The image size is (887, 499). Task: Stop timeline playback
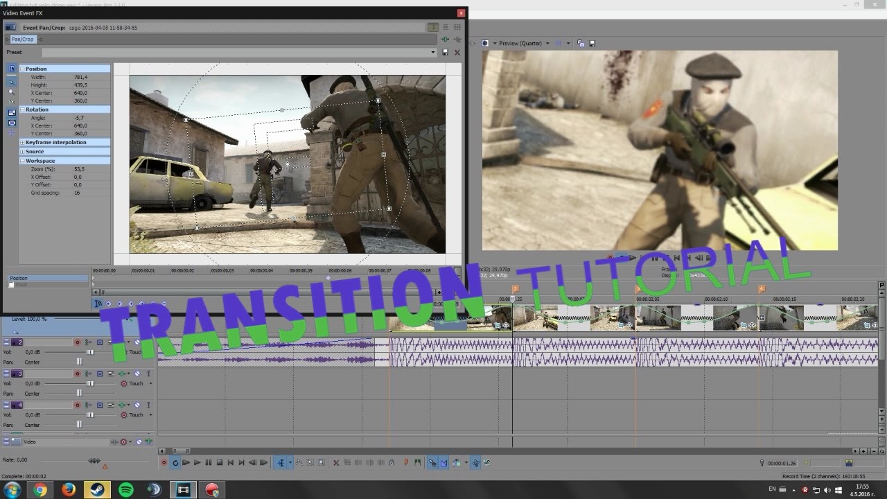220,462
